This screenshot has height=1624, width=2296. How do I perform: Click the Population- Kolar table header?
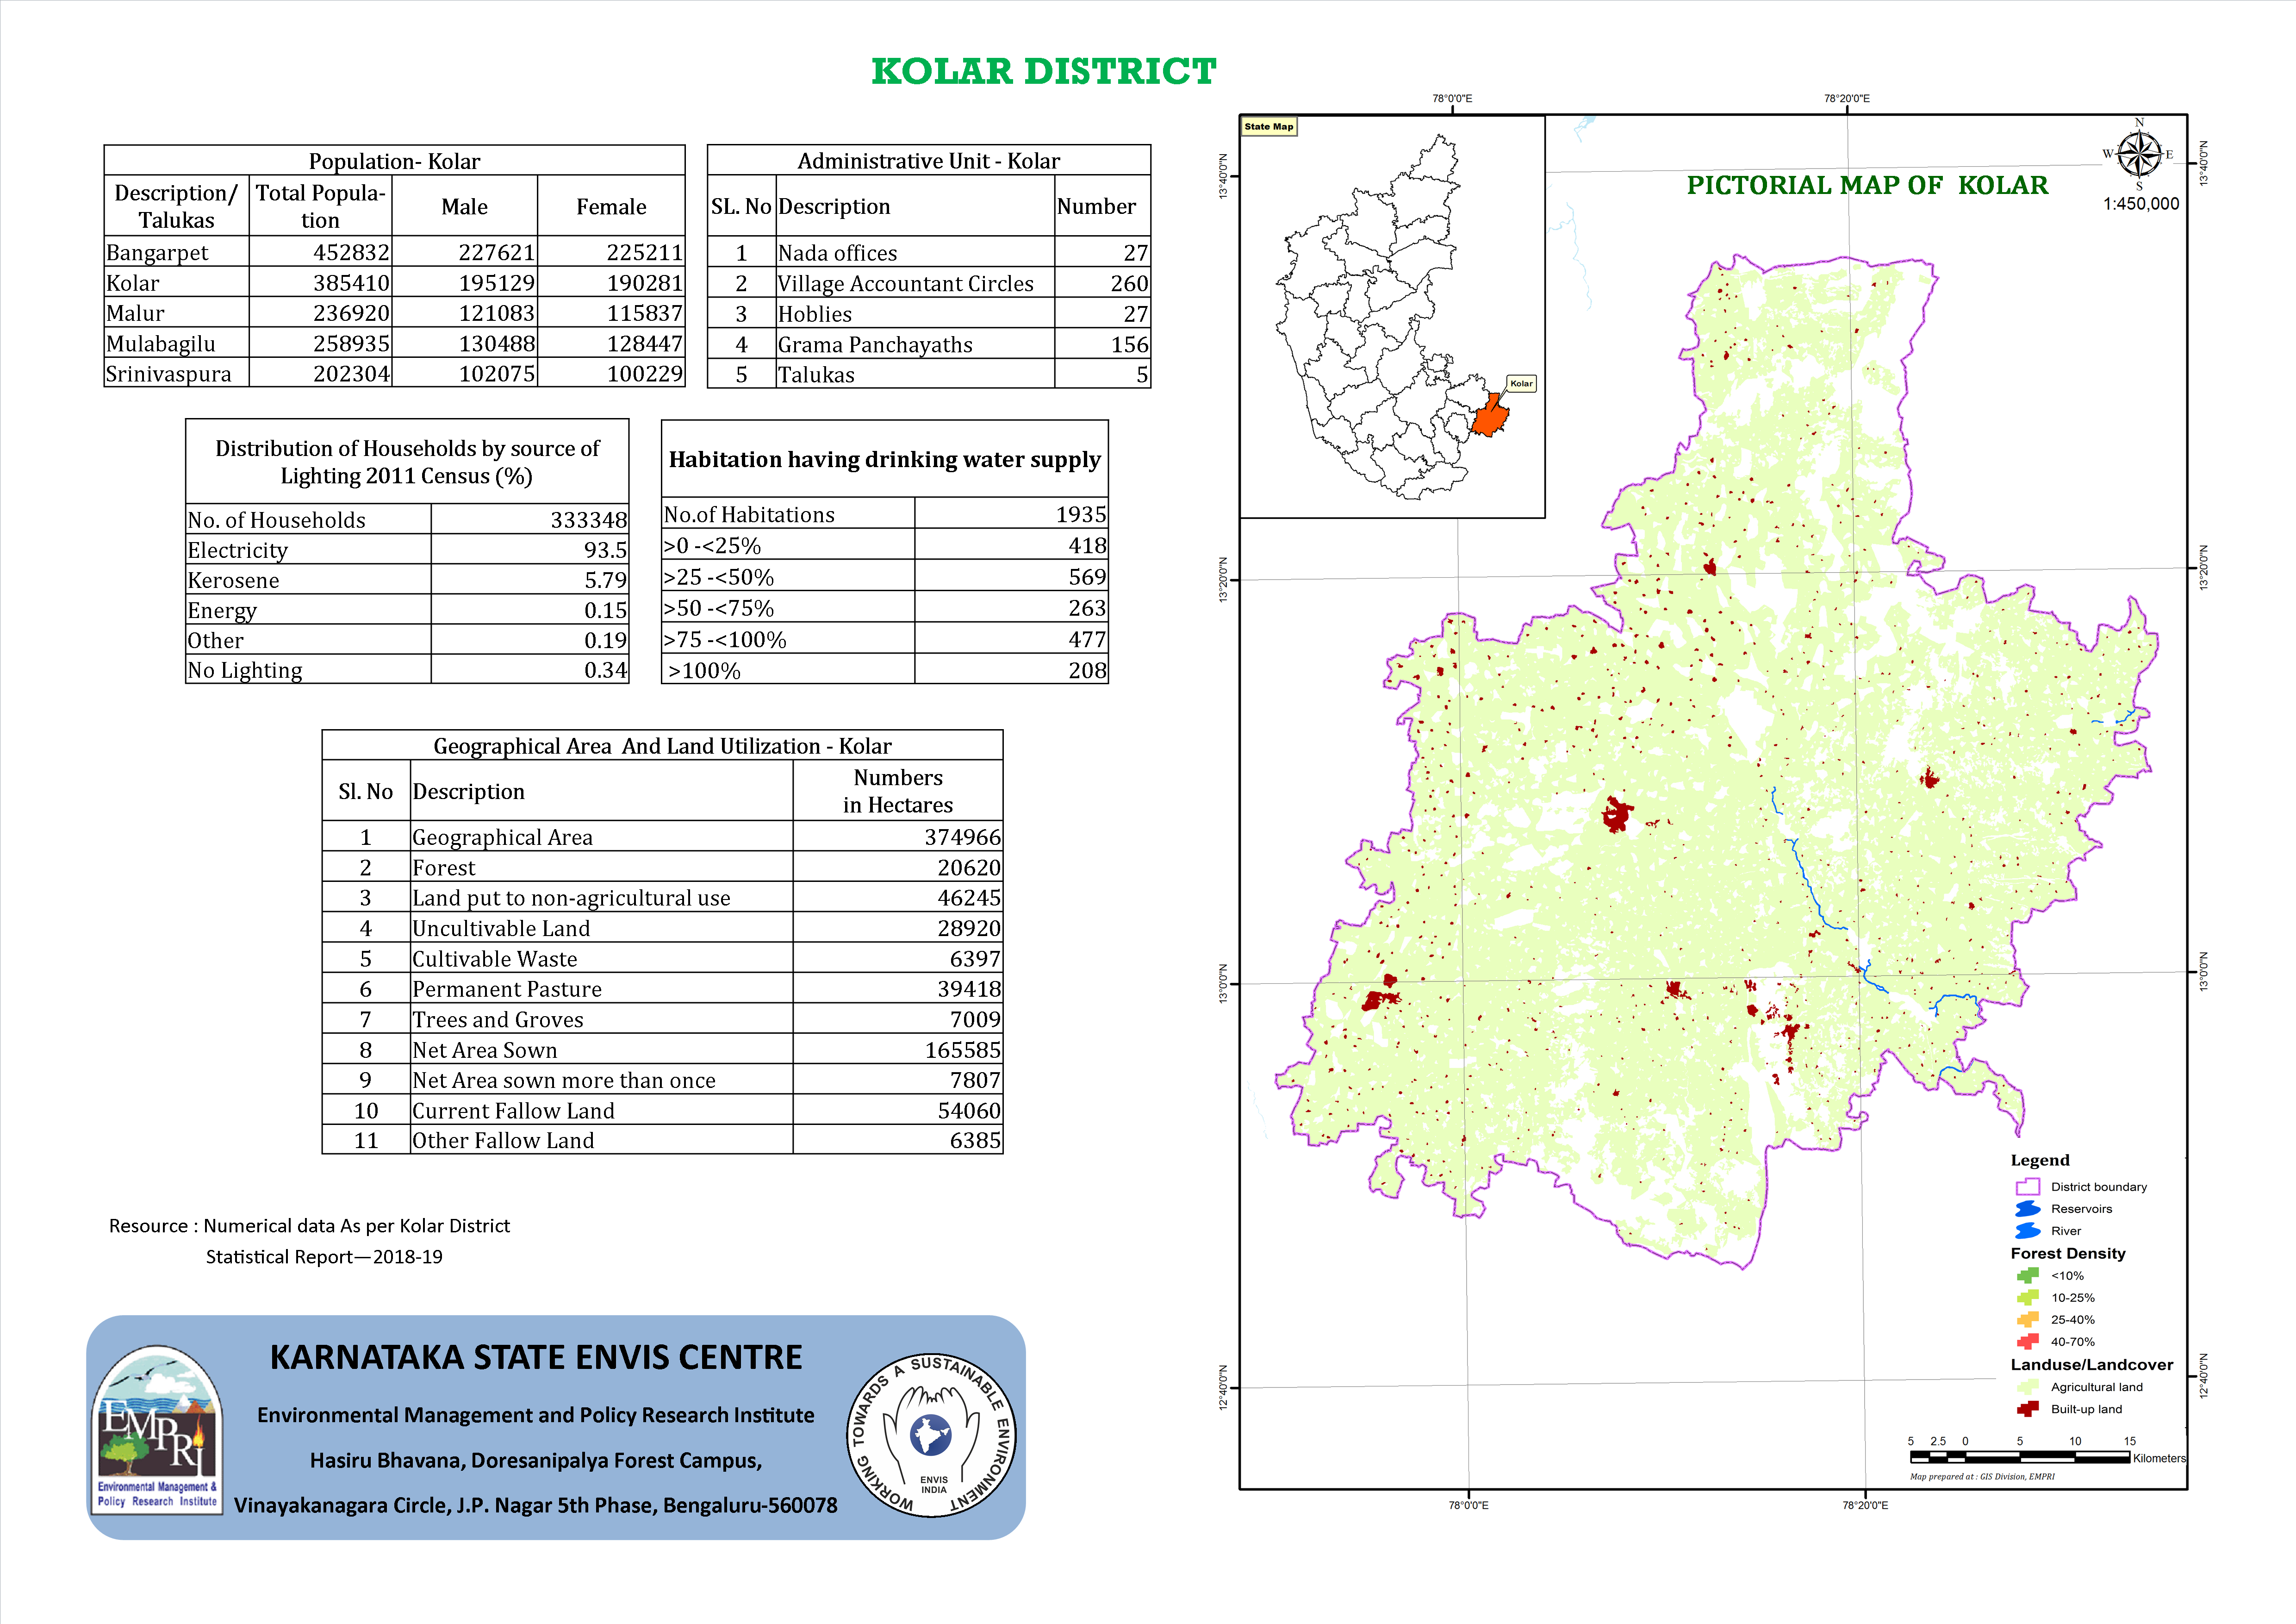pos(394,161)
